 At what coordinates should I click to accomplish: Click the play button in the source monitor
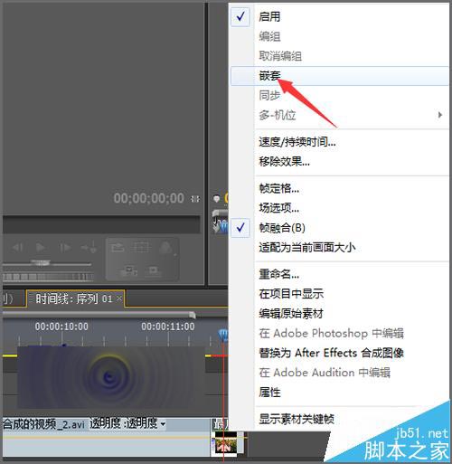coord(41,248)
